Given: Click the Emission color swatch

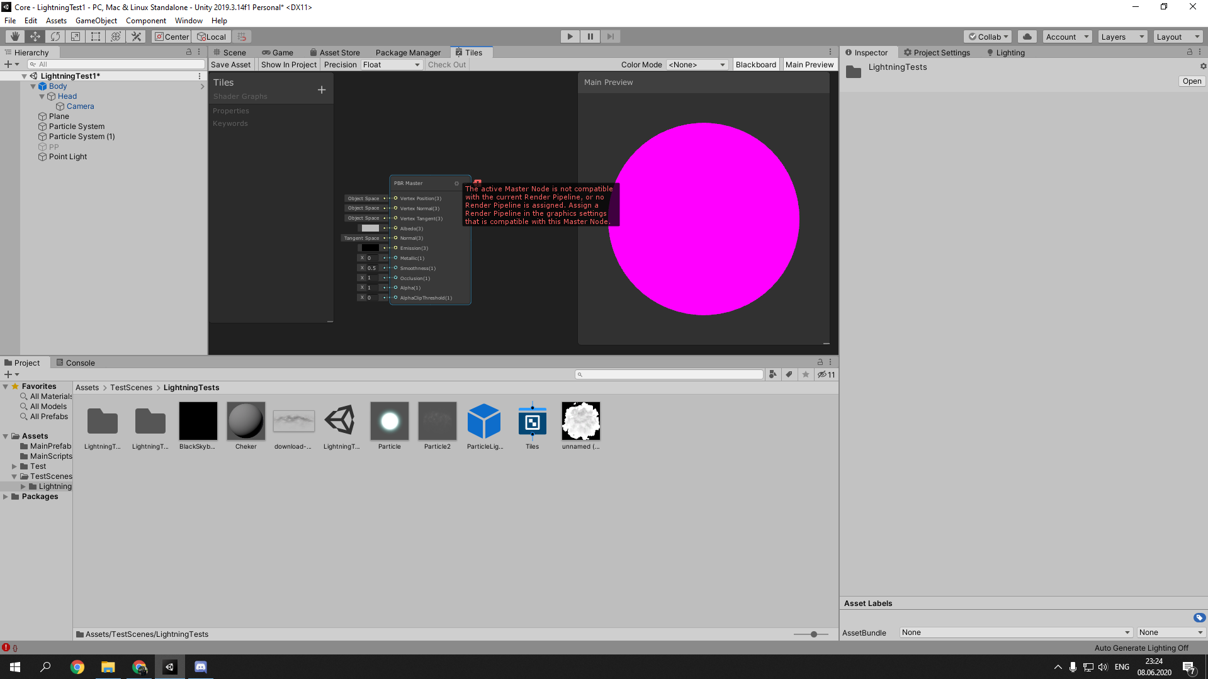Looking at the screenshot, I should 370,248.
